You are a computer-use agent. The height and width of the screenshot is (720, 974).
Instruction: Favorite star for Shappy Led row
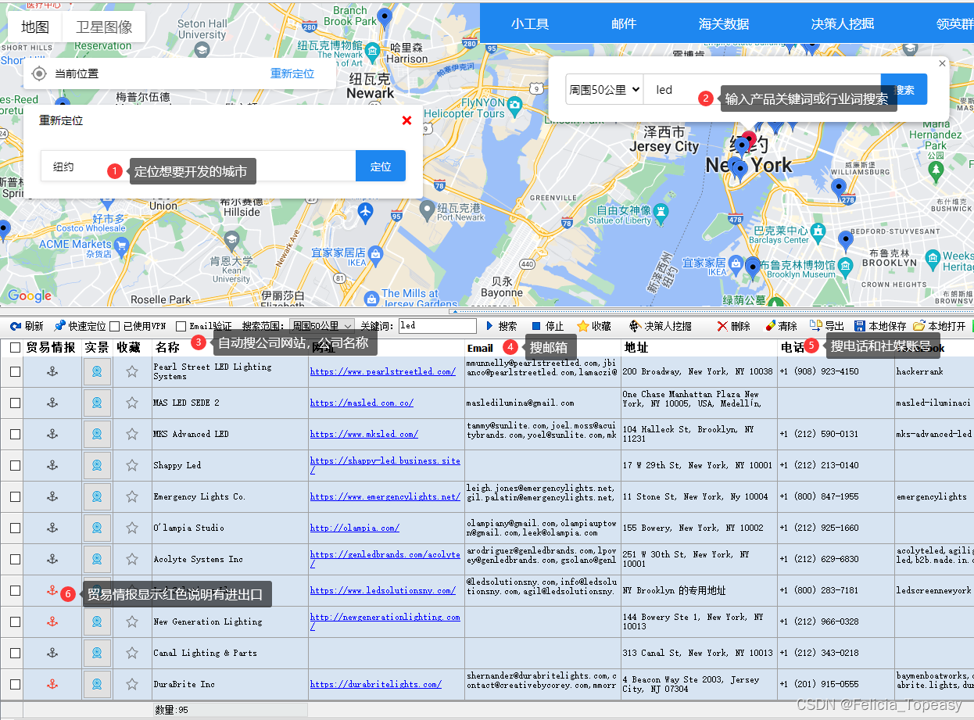(x=132, y=465)
